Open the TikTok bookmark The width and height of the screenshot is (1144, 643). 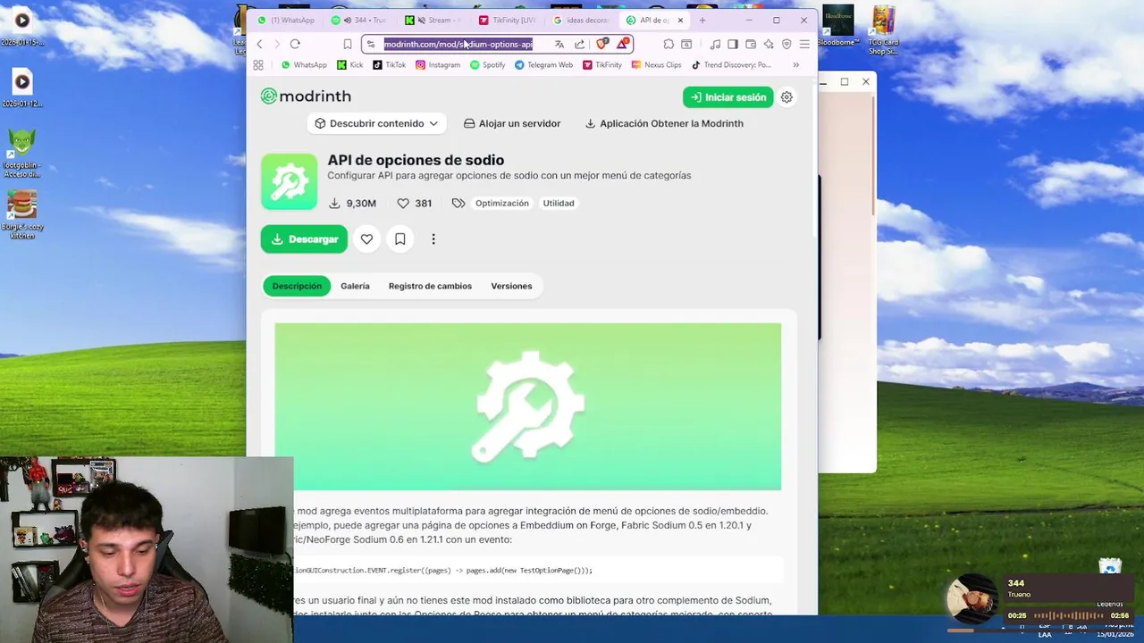(x=390, y=64)
